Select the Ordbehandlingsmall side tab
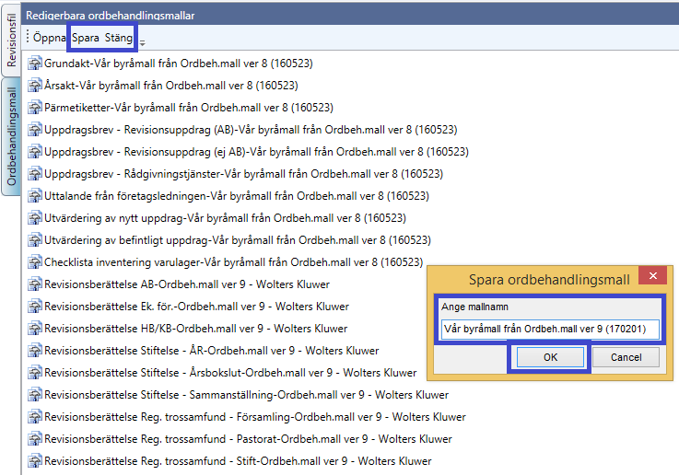679x475 pixels. coord(12,136)
